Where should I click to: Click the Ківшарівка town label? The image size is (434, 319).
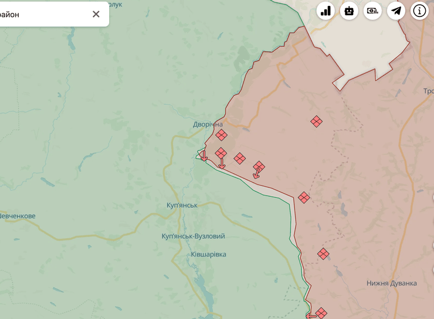click(208, 255)
